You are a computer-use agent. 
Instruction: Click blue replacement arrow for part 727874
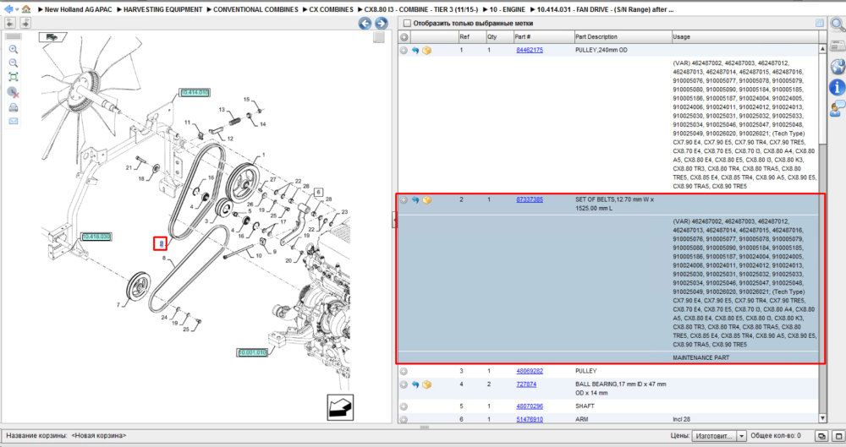click(415, 385)
